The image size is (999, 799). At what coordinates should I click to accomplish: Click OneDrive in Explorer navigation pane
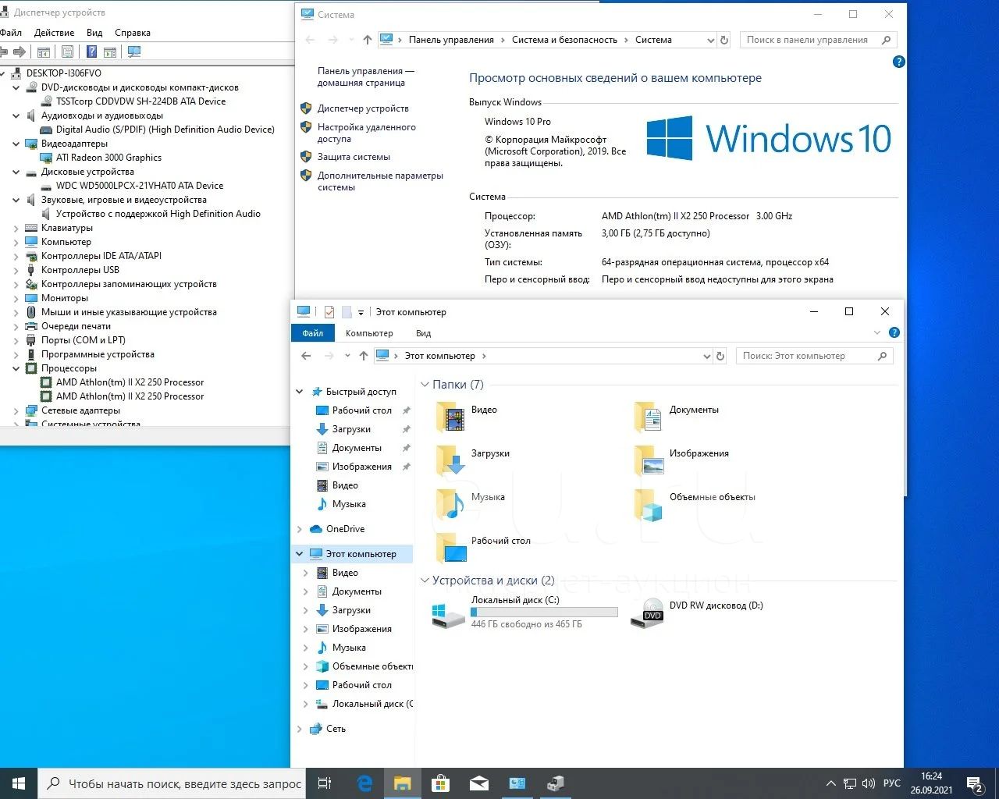tap(345, 529)
